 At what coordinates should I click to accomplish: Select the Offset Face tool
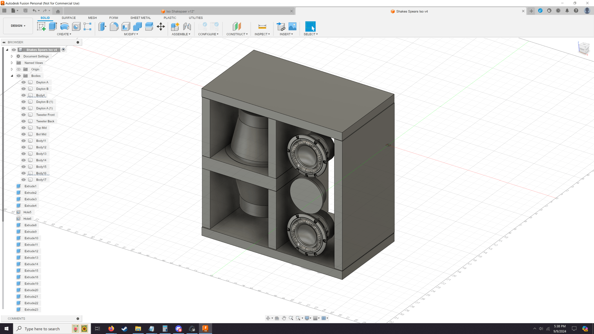point(149,26)
